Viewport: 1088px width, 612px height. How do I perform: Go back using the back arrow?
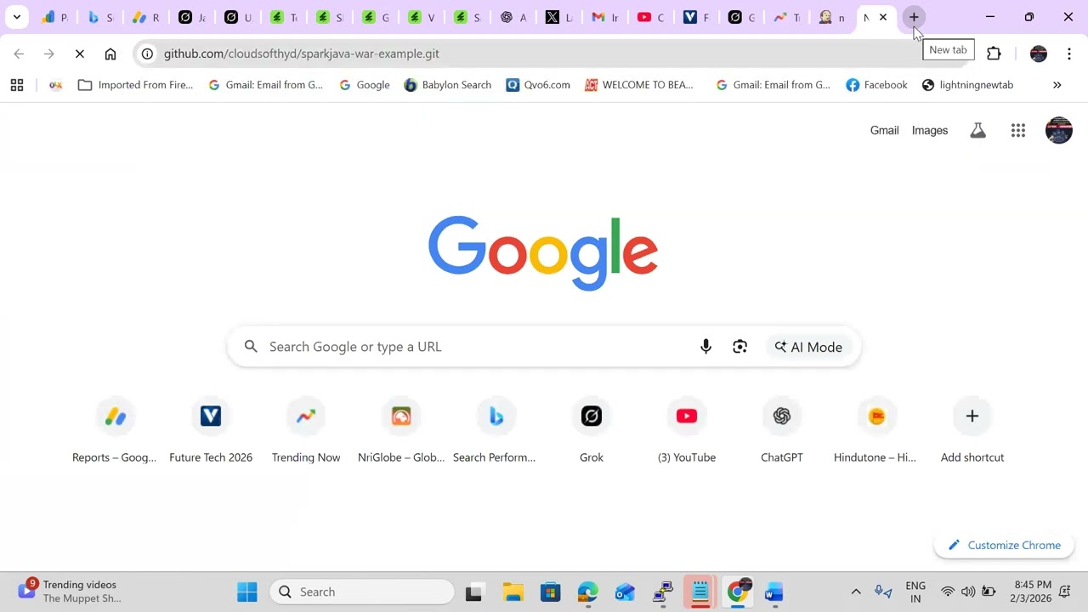pos(19,54)
